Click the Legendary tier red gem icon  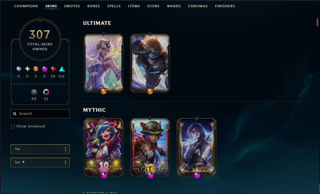click(x=53, y=69)
